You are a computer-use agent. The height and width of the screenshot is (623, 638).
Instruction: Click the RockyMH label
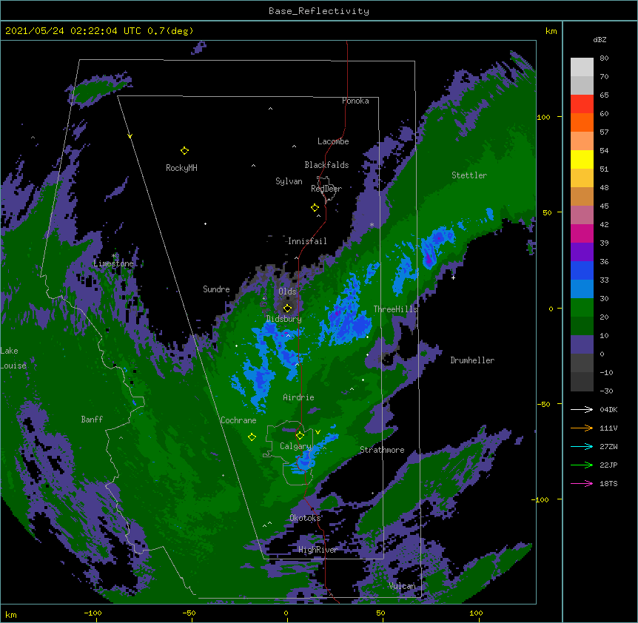click(181, 168)
